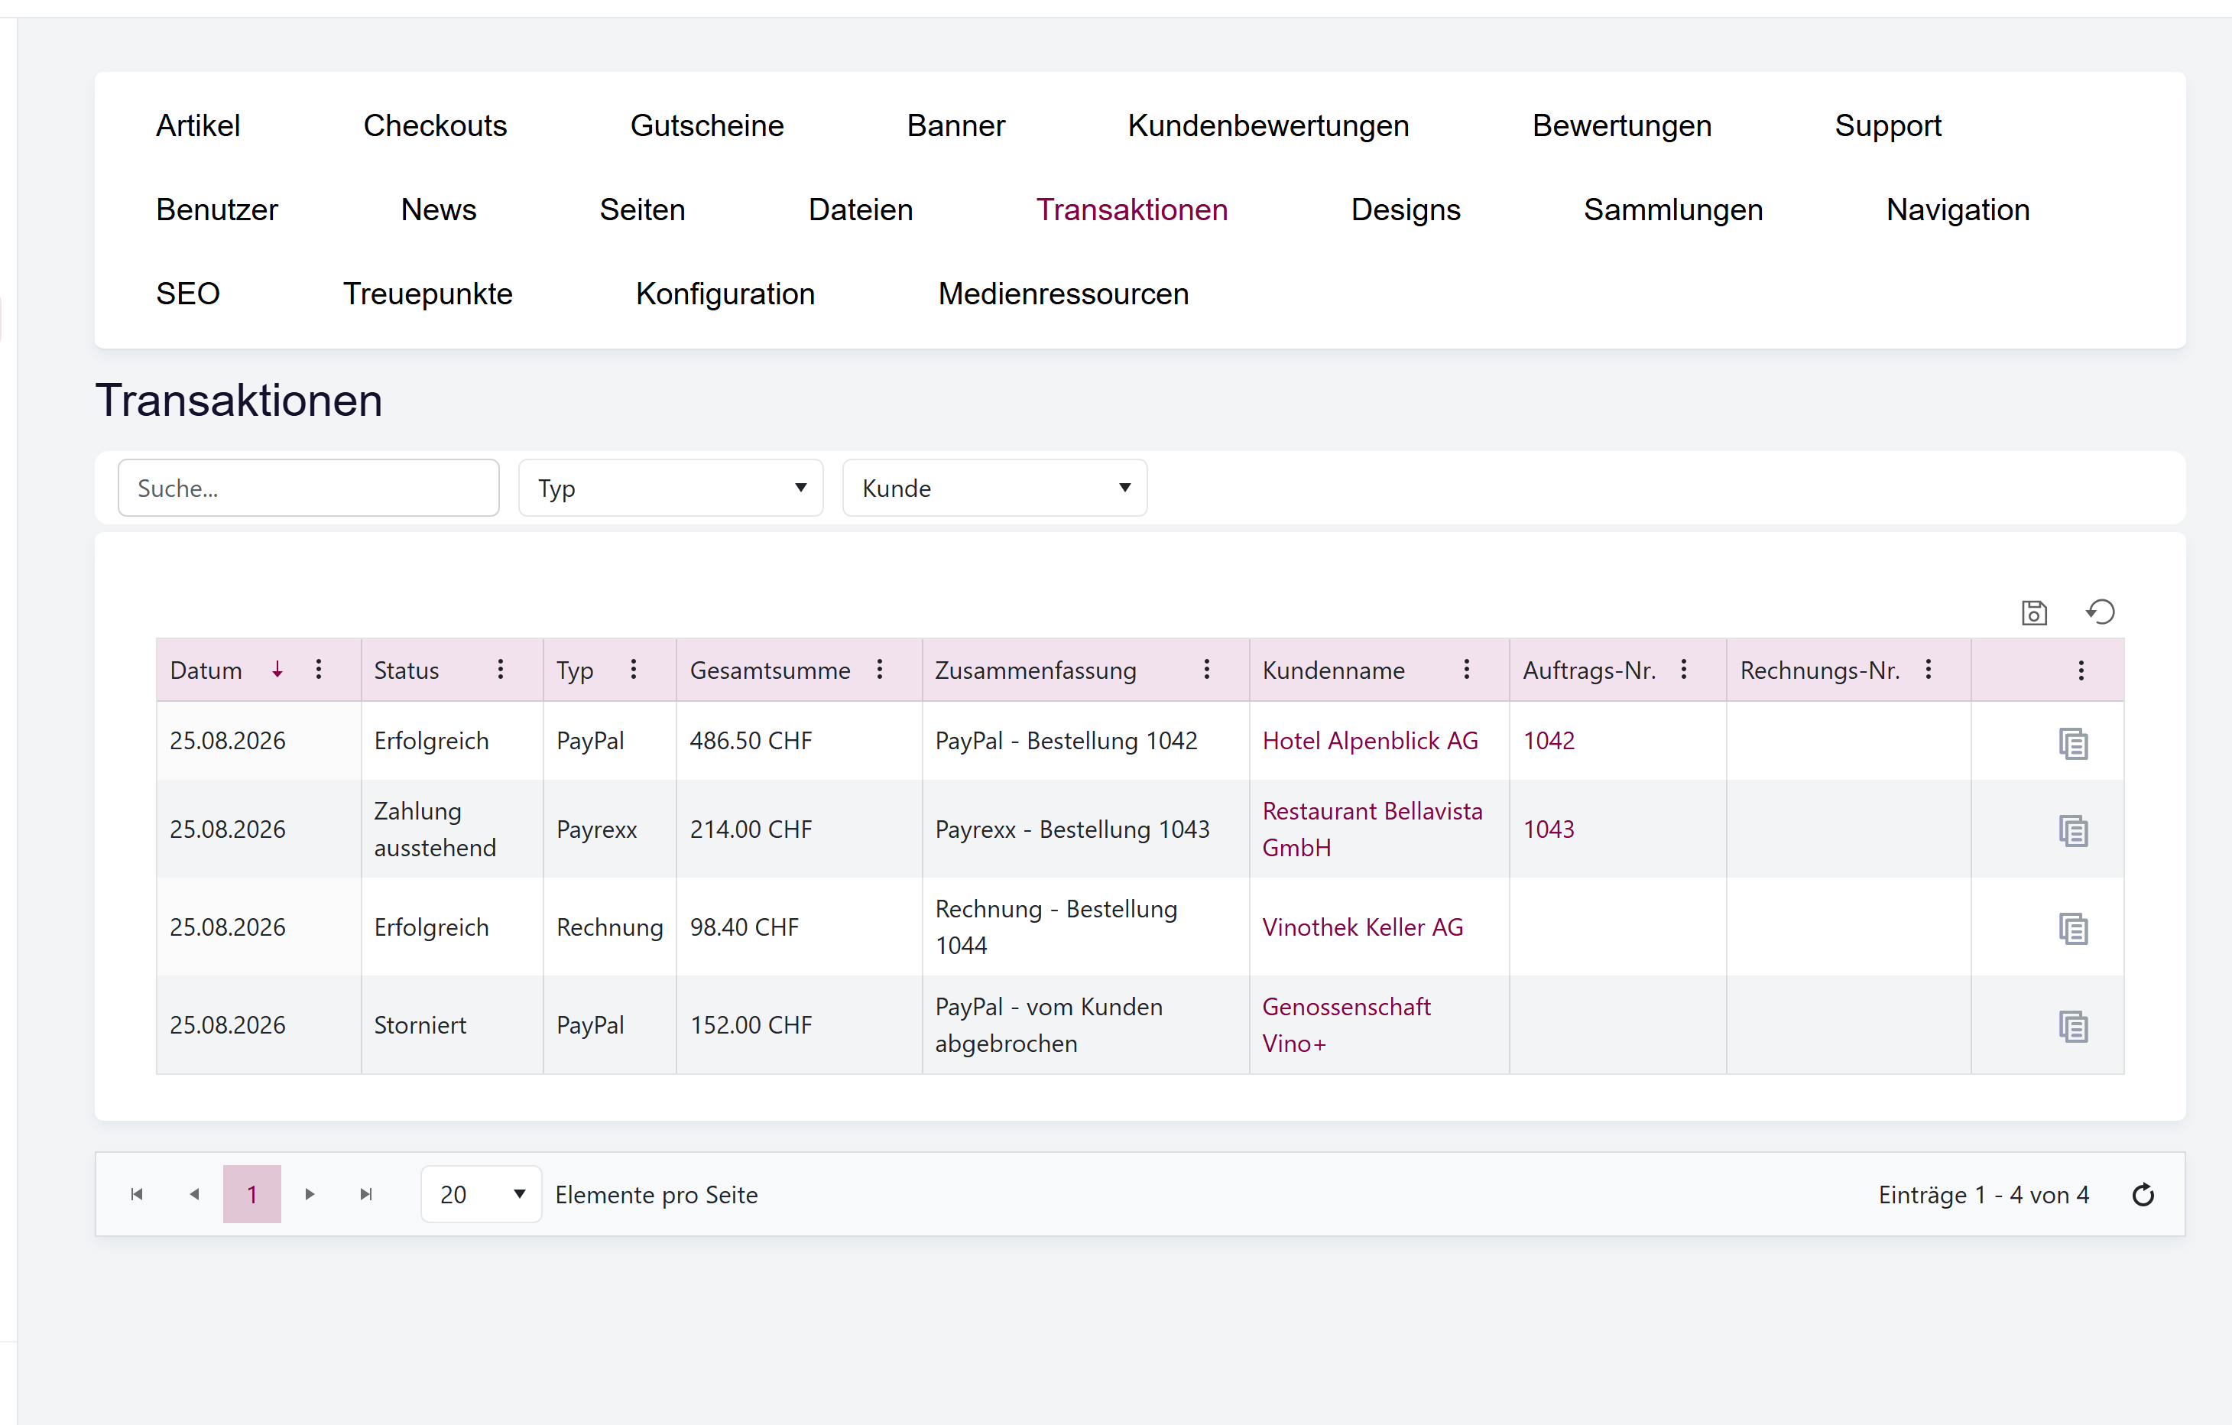Open order number 1043 link
This screenshot has width=2232, height=1425.
[x=1549, y=829]
